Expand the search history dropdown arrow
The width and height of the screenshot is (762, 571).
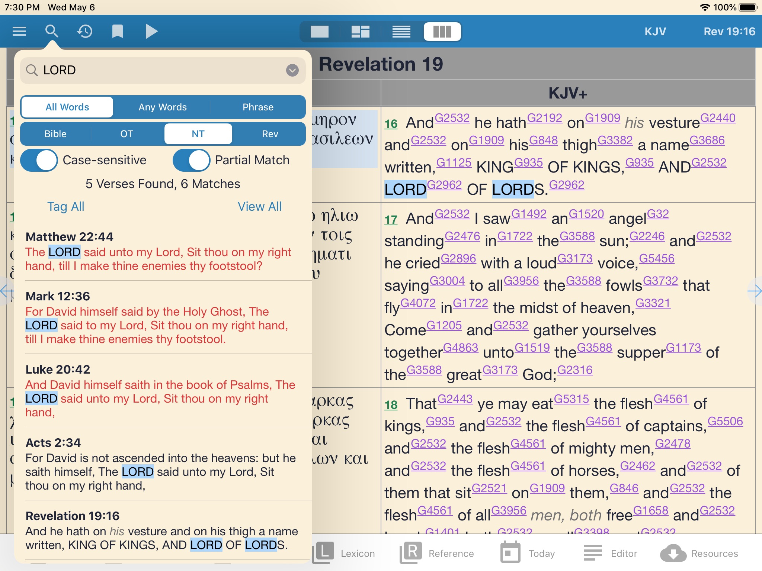tap(292, 70)
